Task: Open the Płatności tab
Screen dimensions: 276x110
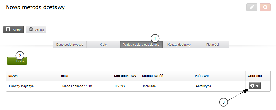Action: (x=212, y=45)
